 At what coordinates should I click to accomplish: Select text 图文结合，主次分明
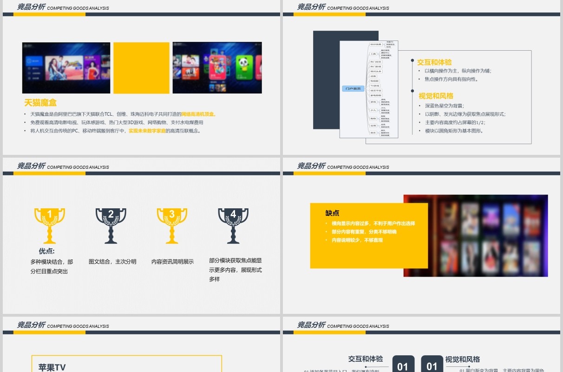pos(112,262)
